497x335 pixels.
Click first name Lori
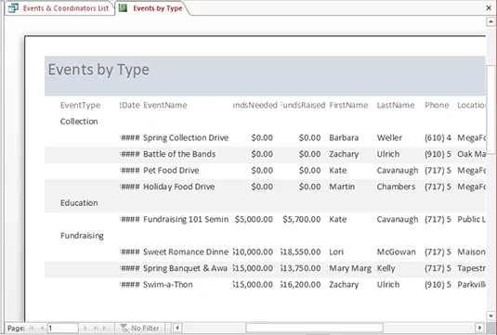(x=336, y=252)
